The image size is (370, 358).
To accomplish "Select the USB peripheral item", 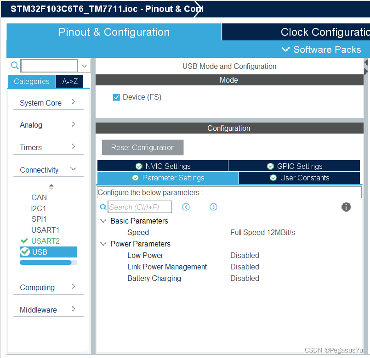I will point(48,252).
